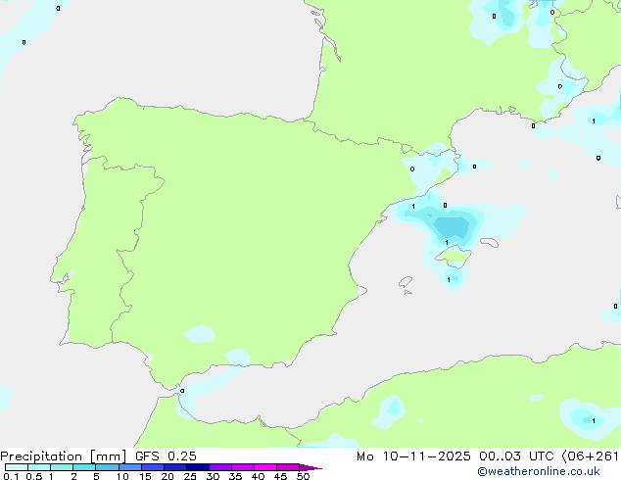Select the 25 mm dark blue legend swatch
The height and width of the screenshot is (480, 621).
tap(198, 467)
